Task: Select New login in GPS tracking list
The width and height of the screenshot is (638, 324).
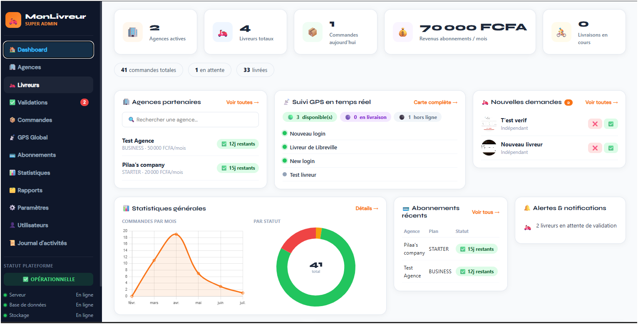Action: click(x=370, y=161)
